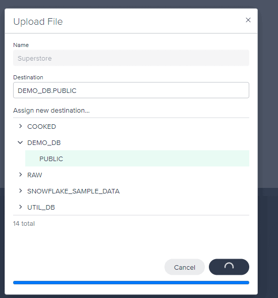Select the UTIL_DB database label
278x298 pixels.
pos(41,208)
